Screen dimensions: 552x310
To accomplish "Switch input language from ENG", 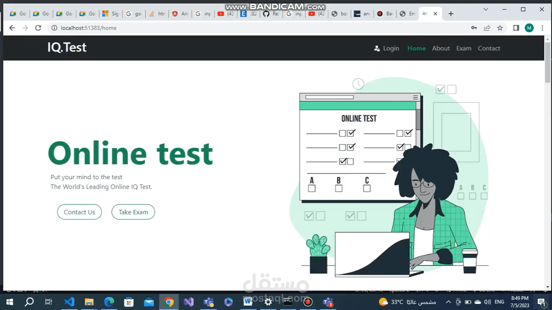I will pyautogui.click(x=499, y=302).
